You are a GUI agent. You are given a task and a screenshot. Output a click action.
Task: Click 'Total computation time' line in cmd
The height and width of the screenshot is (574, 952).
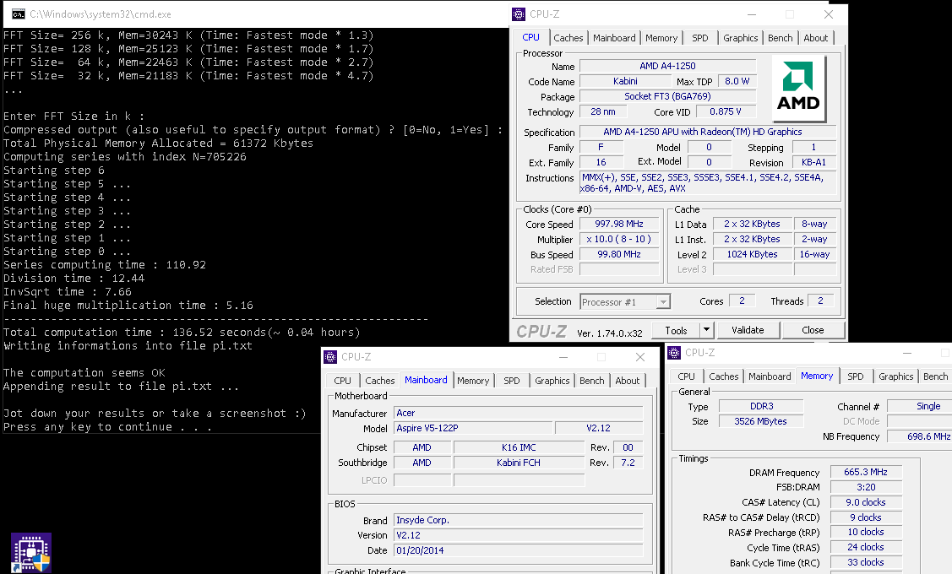coord(182,333)
